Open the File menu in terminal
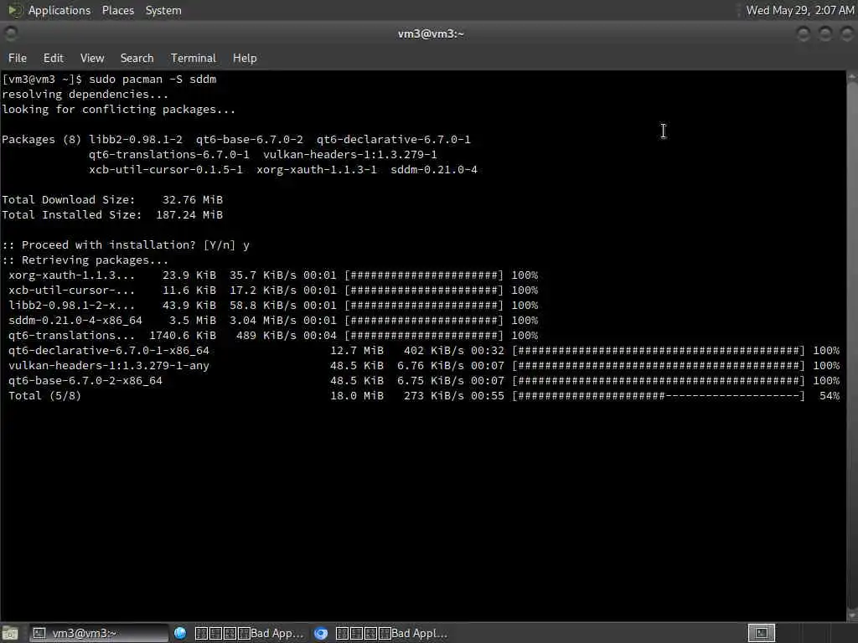Viewport: 858px width, 643px height. [x=18, y=58]
